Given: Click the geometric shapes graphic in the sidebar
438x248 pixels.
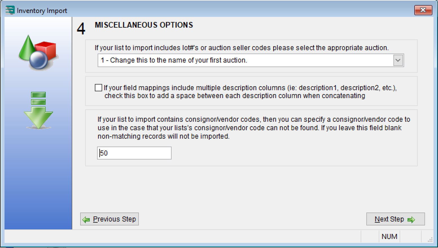Looking at the screenshot, I should 38,54.
